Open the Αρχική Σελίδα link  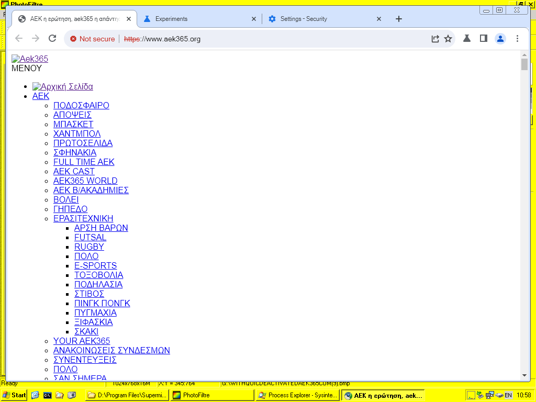63,86
